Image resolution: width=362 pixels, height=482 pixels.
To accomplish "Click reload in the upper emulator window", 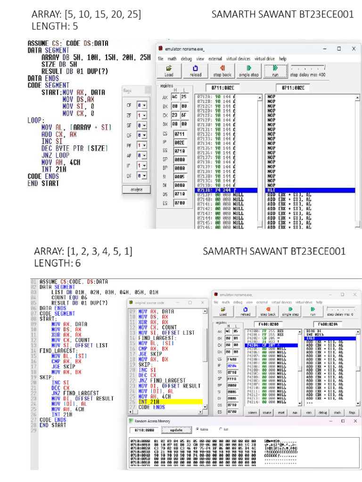I will click(195, 71).
